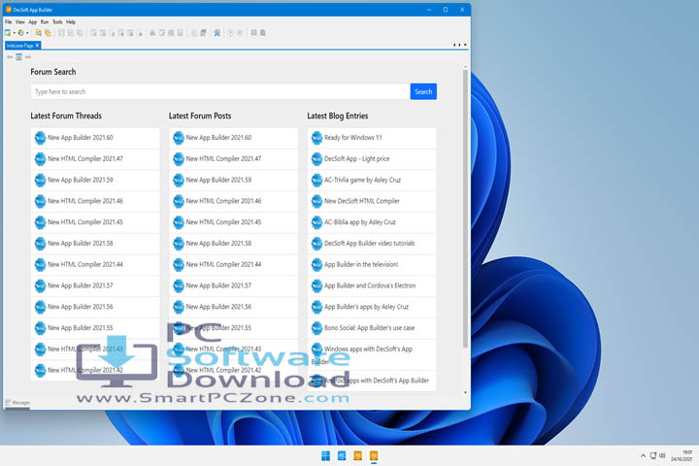Open blog entry App Builder in the television!
This screenshot has height=466, width=699.
point(372,264)
